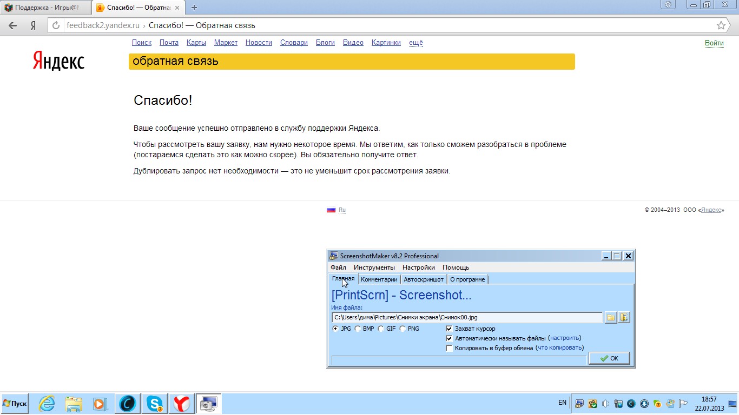
Task: Click the browser address bar
Action: click(388, 25)
